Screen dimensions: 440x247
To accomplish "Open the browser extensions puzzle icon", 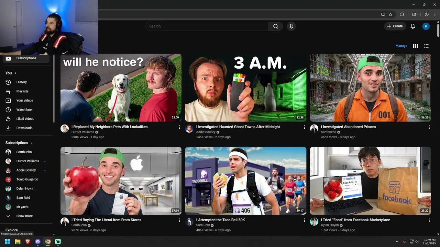I will pyautogui.click(x=402, y=14).
